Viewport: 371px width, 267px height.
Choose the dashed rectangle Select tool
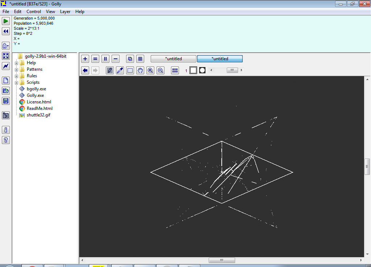(130, 70)
